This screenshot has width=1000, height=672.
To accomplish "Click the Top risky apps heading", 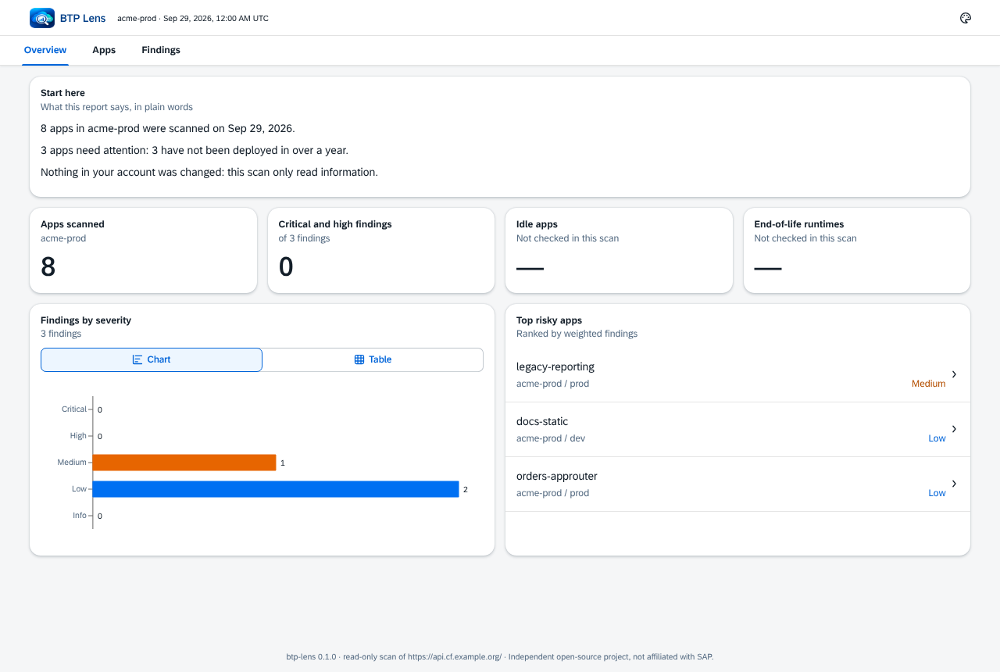I will click(x=549, y=320).
